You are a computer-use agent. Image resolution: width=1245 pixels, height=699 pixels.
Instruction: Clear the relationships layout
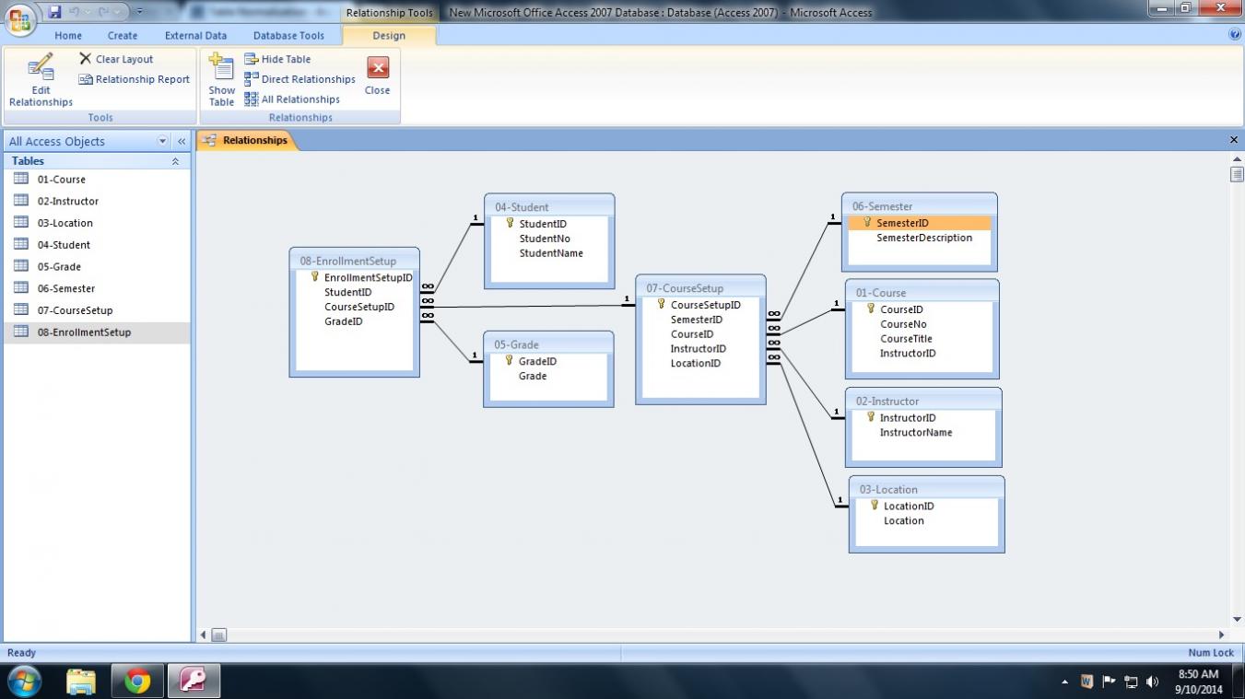coord(116,59)
